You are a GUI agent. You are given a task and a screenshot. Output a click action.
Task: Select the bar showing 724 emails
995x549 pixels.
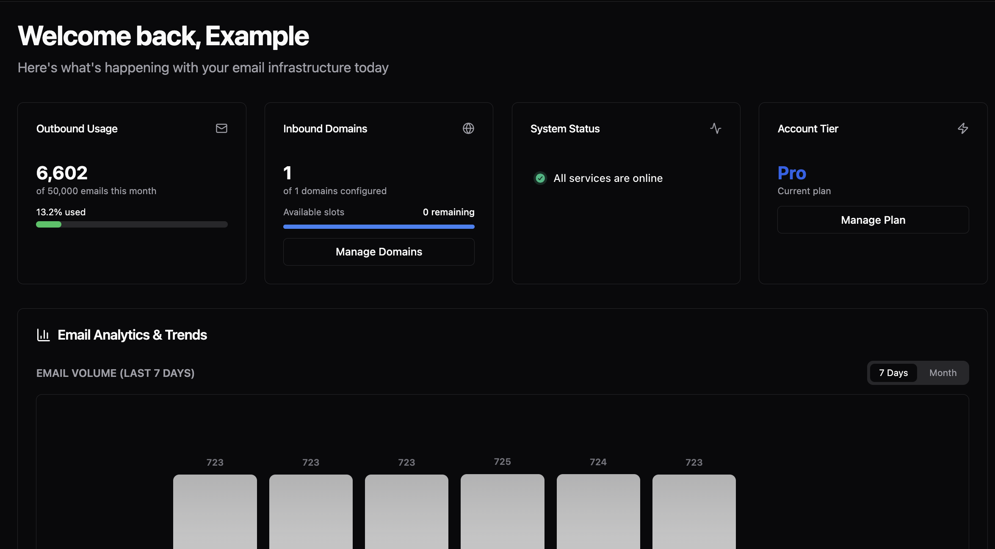(x=598, y=512)
